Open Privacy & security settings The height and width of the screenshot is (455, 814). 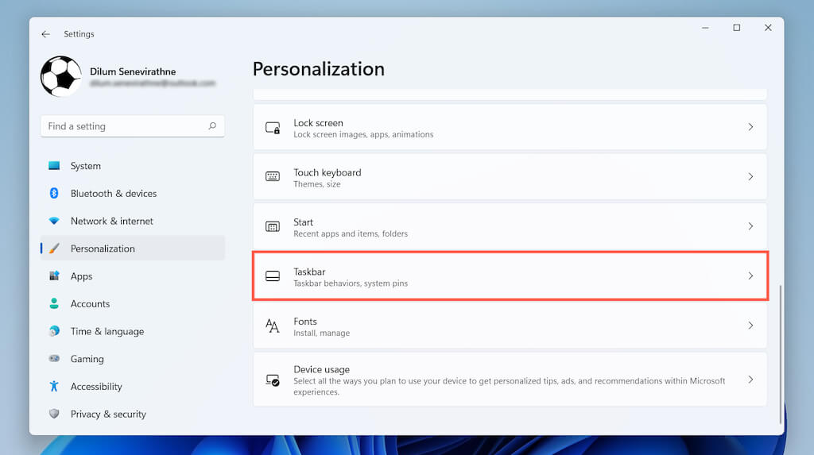(133, 414)
